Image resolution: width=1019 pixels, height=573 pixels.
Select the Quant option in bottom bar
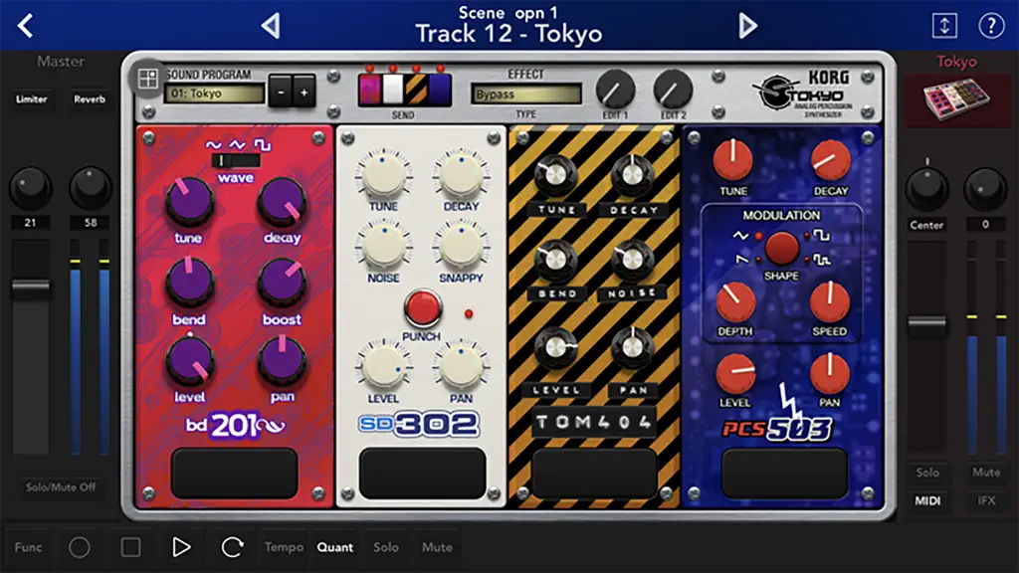[335, 547]
